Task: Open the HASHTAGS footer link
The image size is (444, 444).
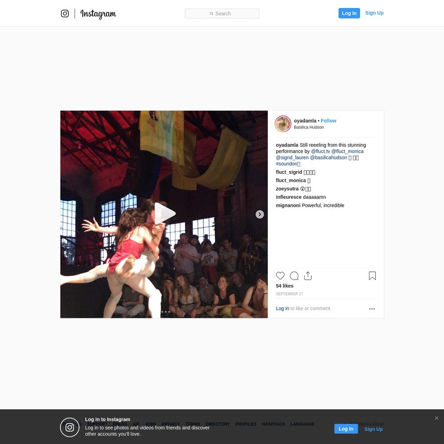Action: 273,424
